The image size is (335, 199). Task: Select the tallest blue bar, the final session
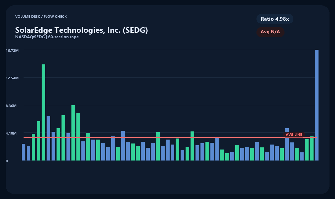pyautogui.click(x=317, y=105)
